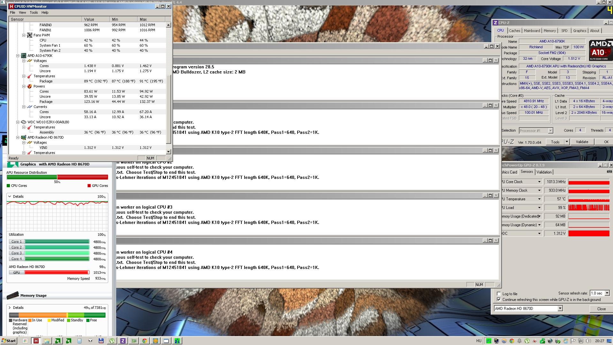Switch to the CPU-Z Mainboard tab
Viewport: 613px width, 345px height.
(x=532, y=31)
